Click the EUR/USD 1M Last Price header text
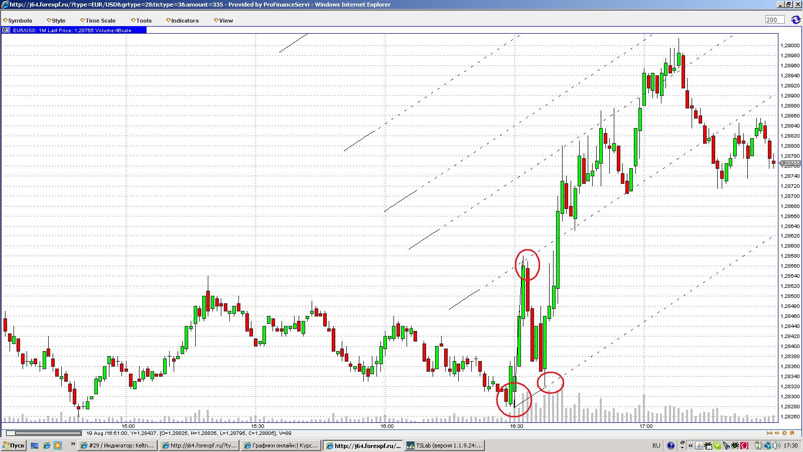The image size is (803, 452). tap(72, 30)
